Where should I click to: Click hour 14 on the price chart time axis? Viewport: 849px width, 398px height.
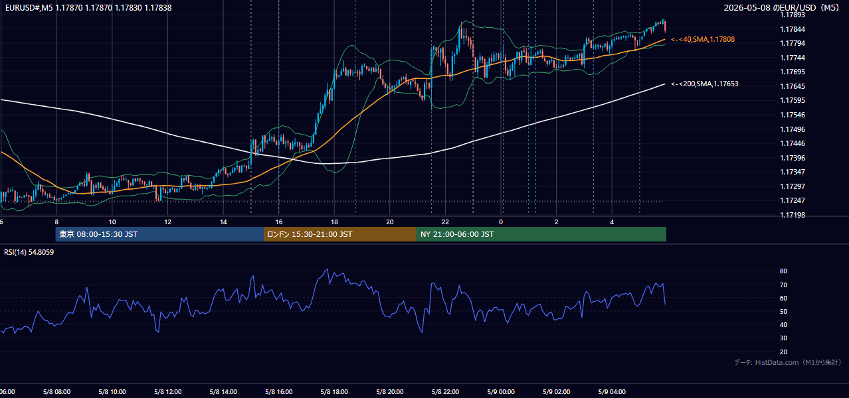pos(223,222)
